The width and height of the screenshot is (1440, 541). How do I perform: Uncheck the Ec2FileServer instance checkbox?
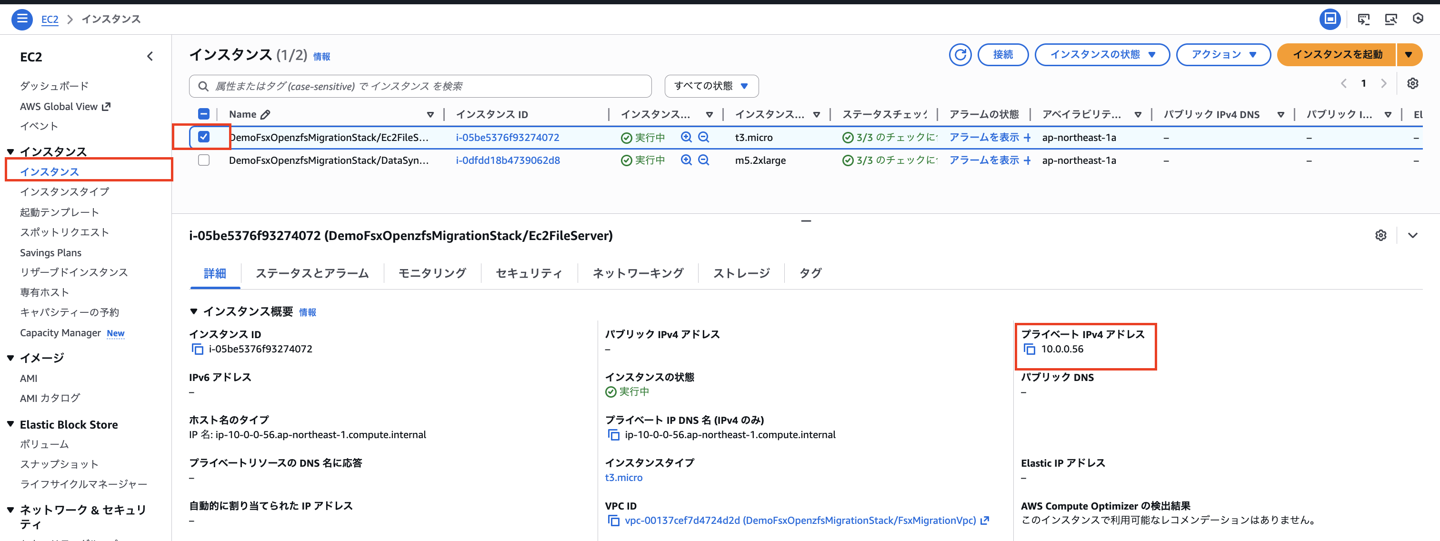[x=204, y=137]
